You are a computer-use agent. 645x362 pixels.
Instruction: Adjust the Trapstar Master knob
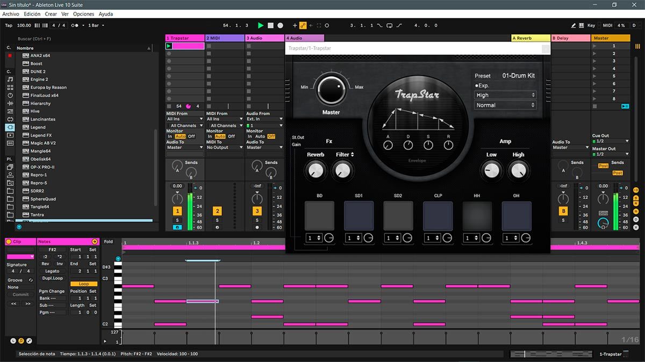[x=331, y=89]
